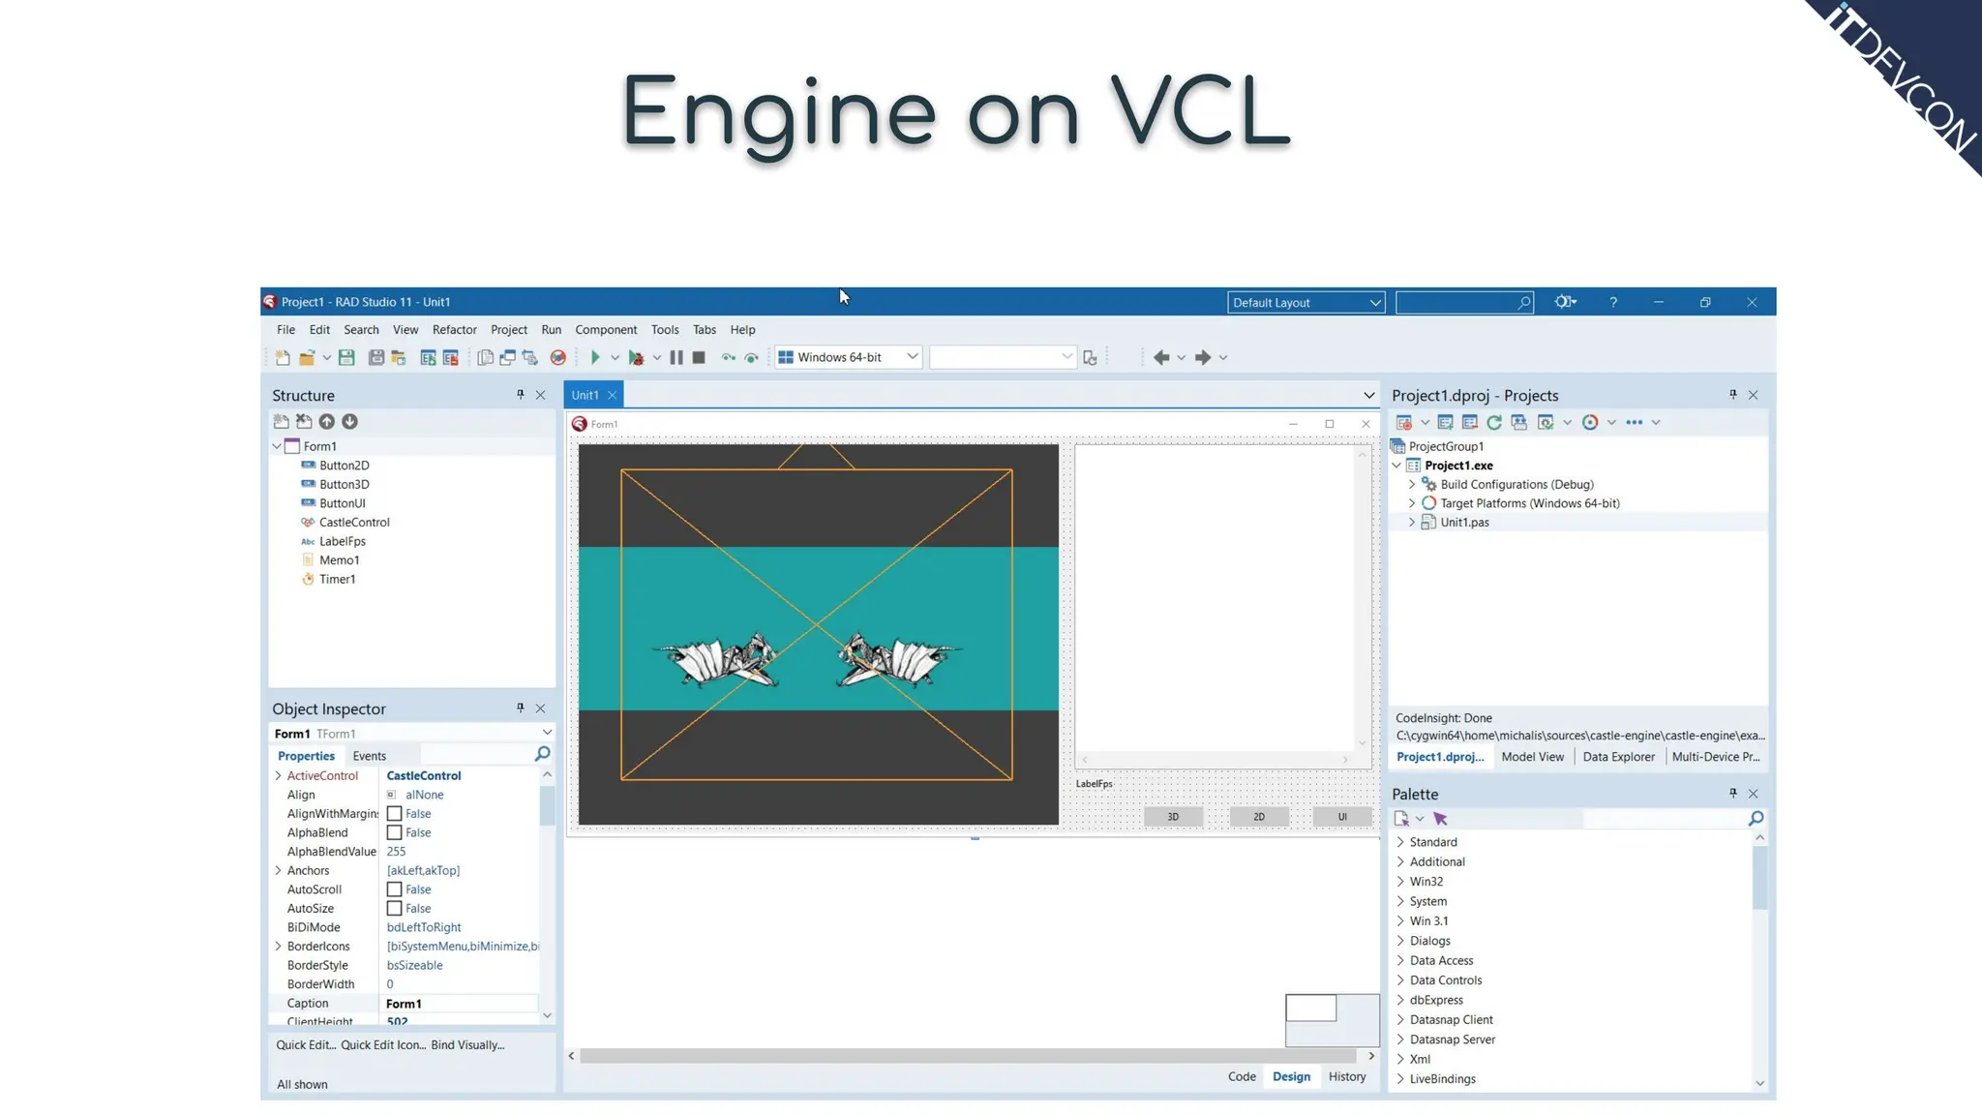The height and width of the screenshot is (1115, 1982).
Task: Click the Back navigation arrow in toolbar
Action: tap(1161, 357)
